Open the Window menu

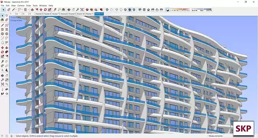[43, 5]
